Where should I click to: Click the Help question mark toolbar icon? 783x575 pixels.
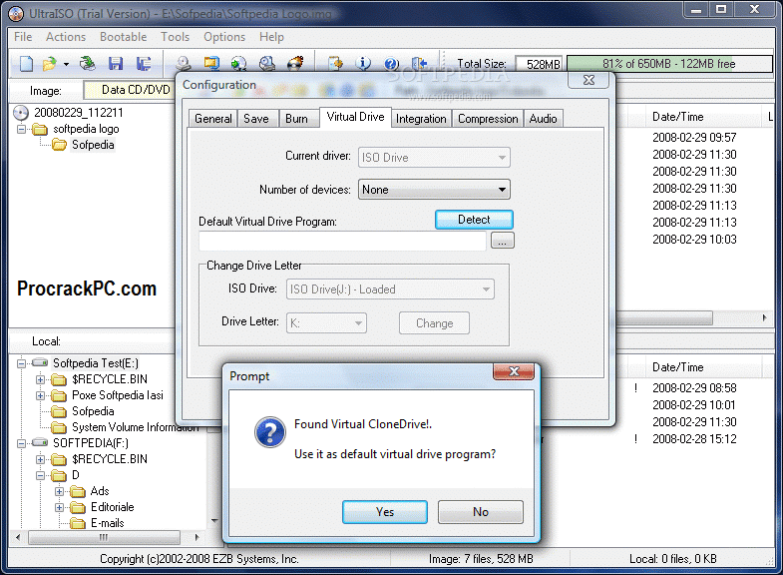click(391, 64)
